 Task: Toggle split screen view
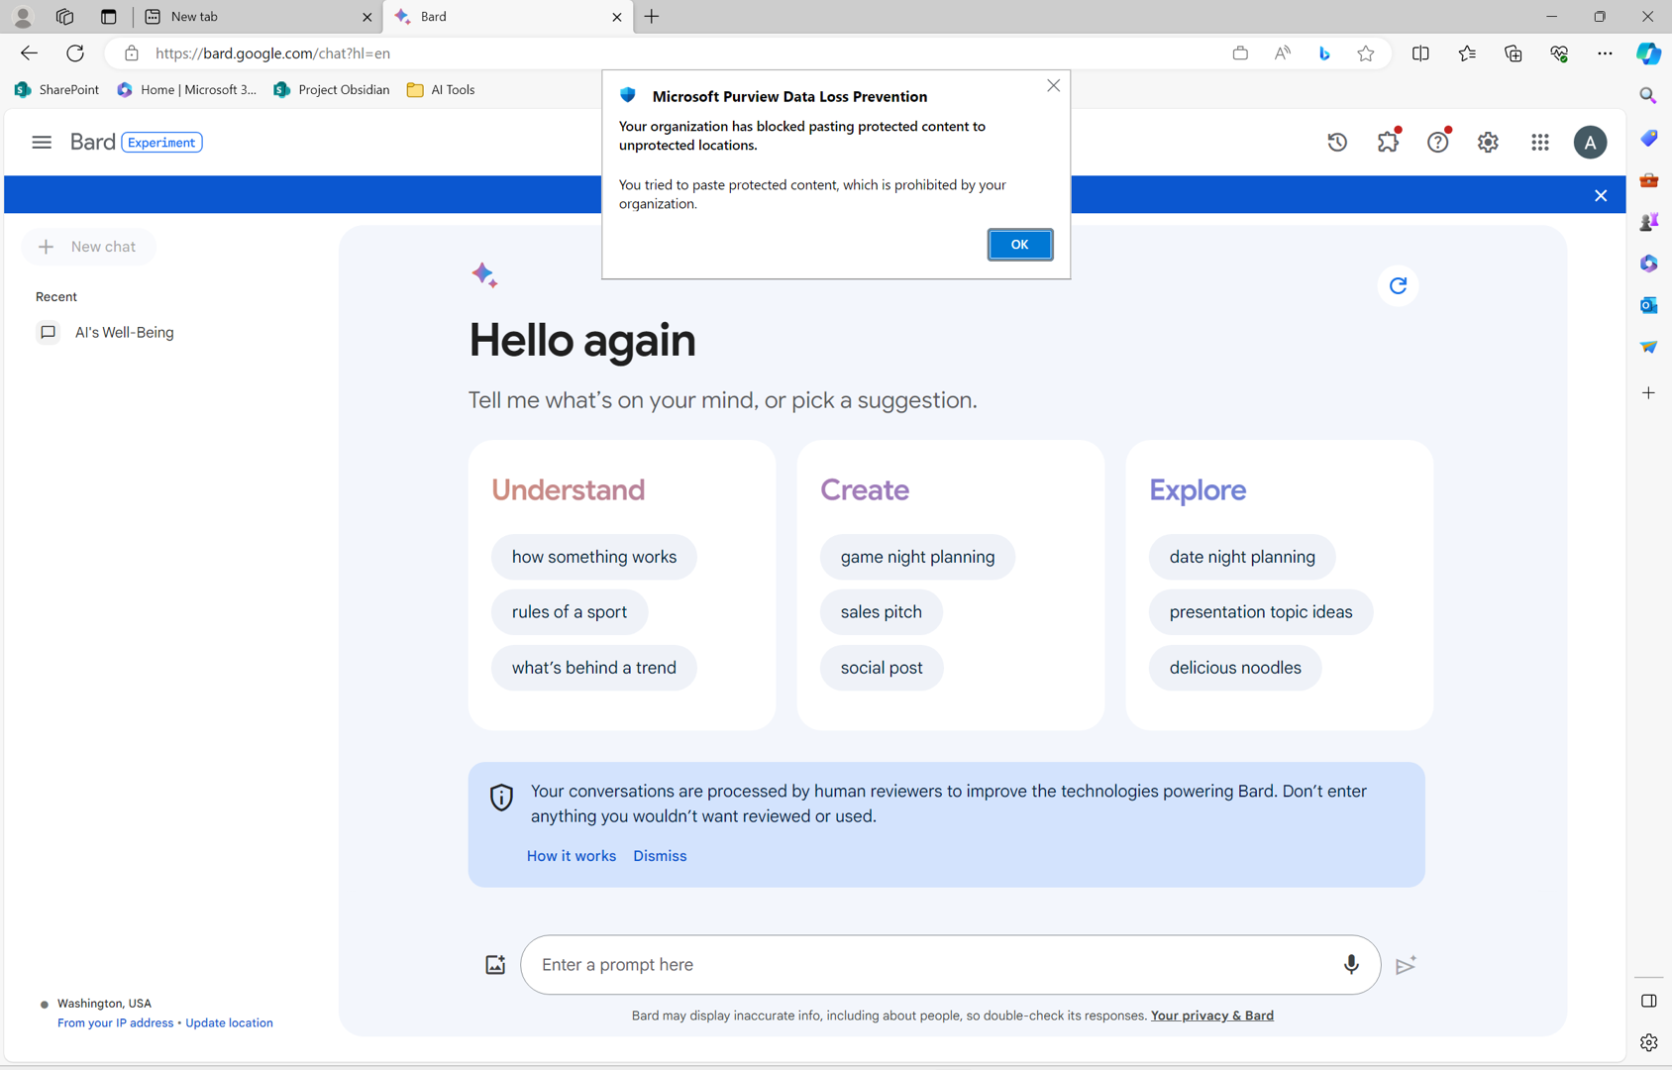pos(1420,53)
